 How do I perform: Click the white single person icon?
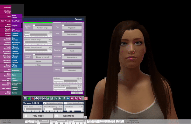(x=52, y=98)
